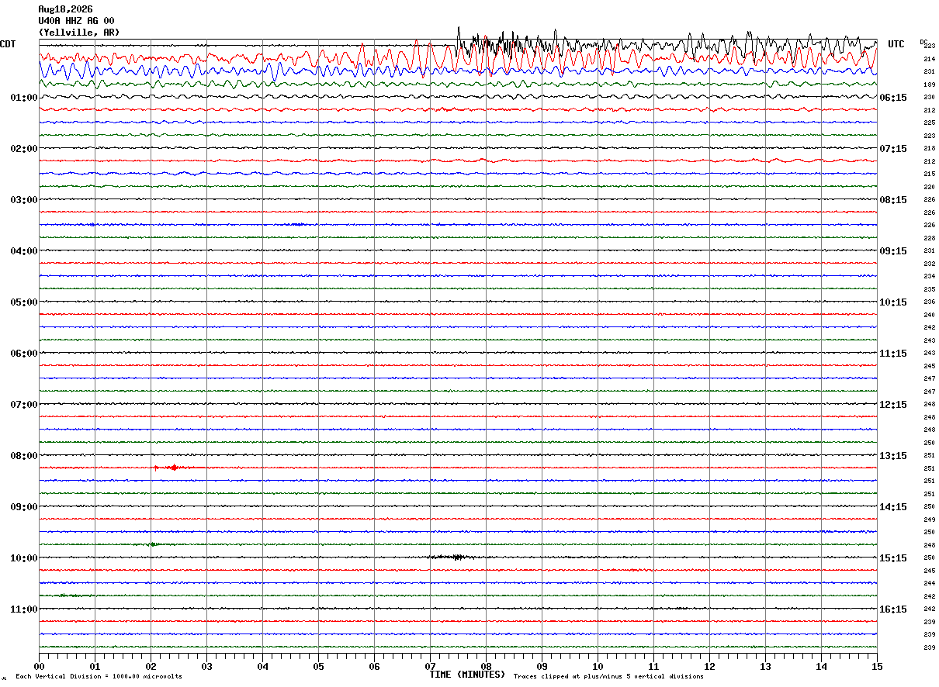
Task: Click the DC value 230
Action: (929, 97)
